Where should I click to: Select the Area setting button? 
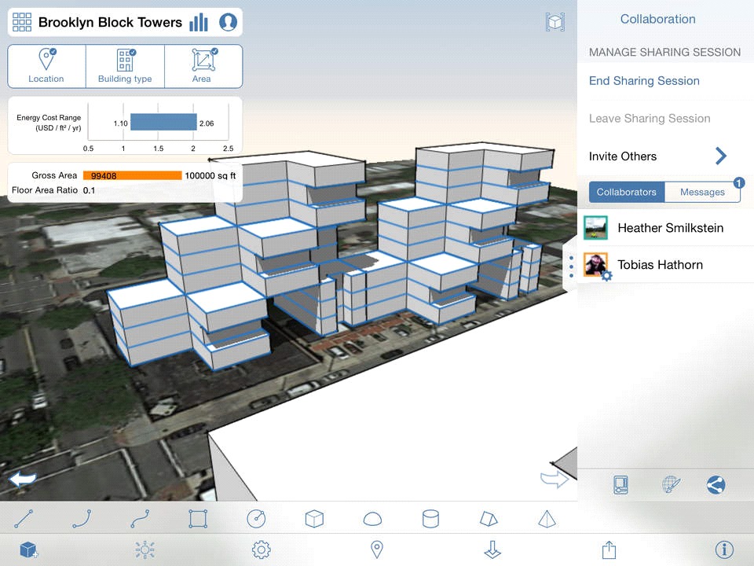point(203,66)
